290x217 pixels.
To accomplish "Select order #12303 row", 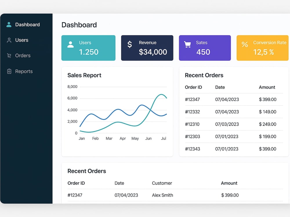I will point(234,137).
